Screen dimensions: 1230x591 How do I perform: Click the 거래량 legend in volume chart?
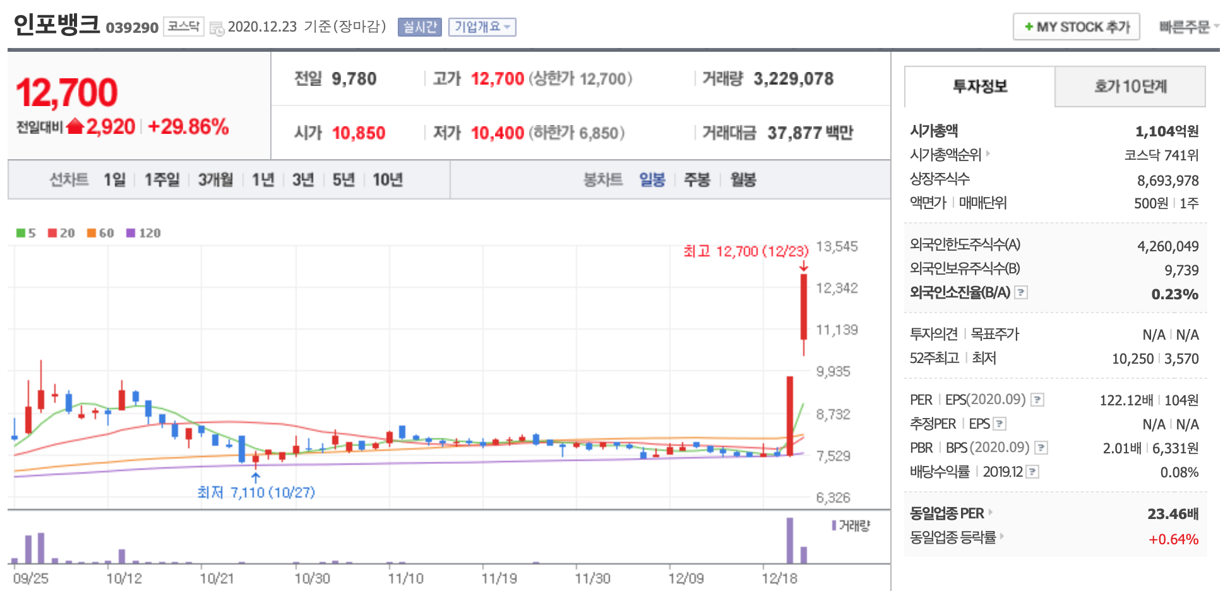[851, 525]
